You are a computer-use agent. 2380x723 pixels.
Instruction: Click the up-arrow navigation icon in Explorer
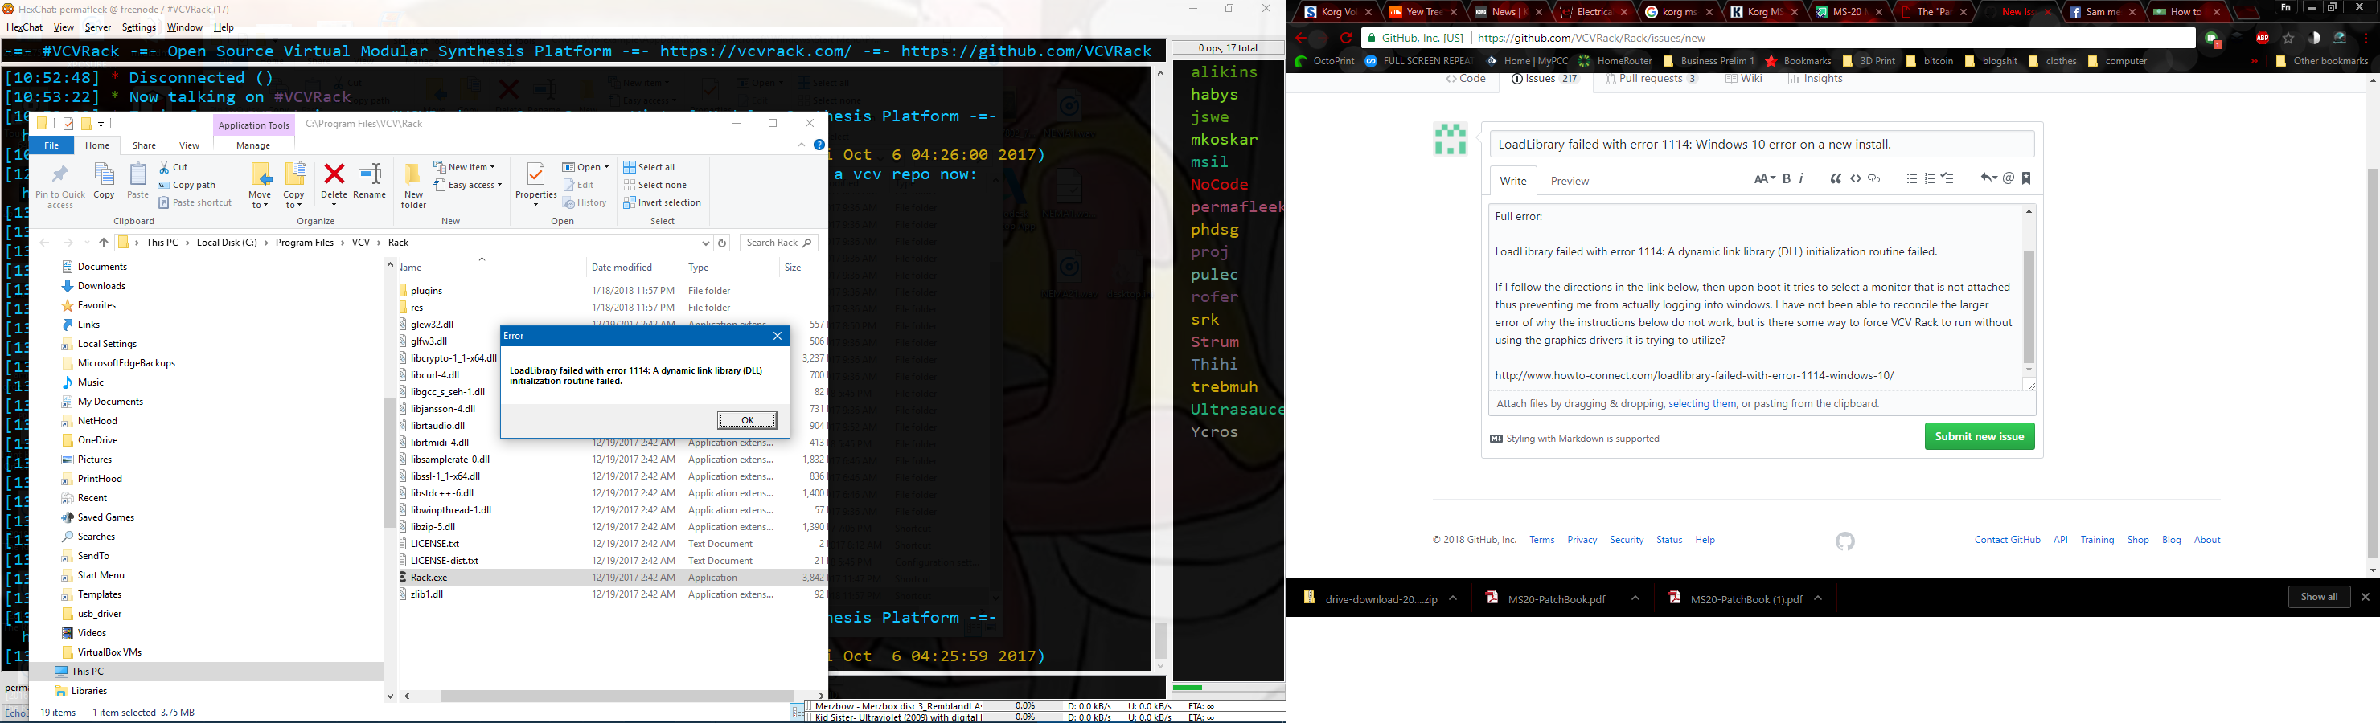click(x=104, y=243)
